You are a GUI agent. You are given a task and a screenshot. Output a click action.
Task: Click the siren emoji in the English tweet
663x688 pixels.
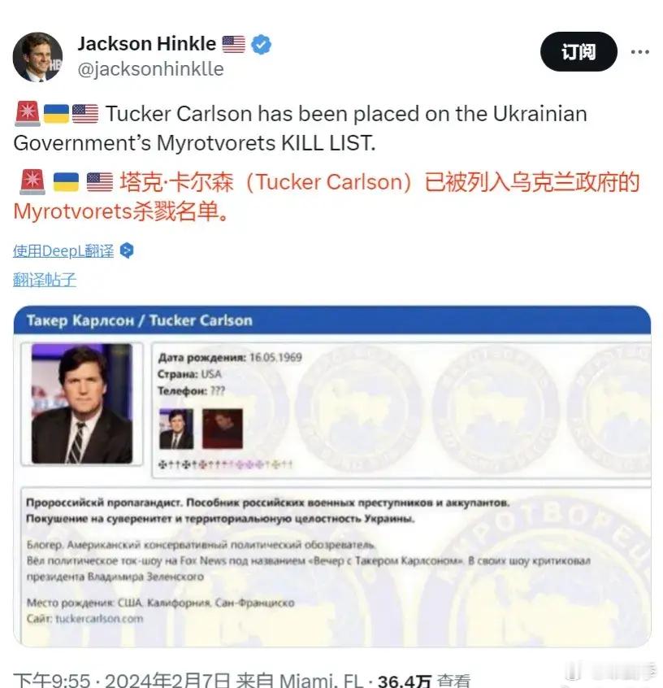28,114
